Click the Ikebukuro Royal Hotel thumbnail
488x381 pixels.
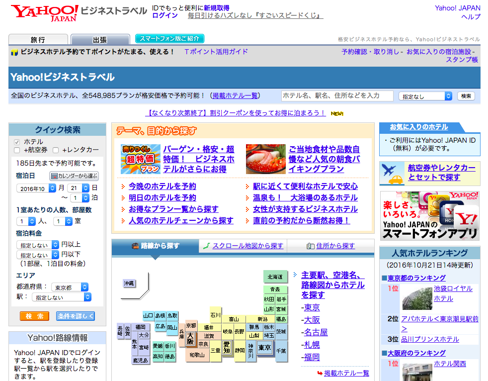(417, 297)
